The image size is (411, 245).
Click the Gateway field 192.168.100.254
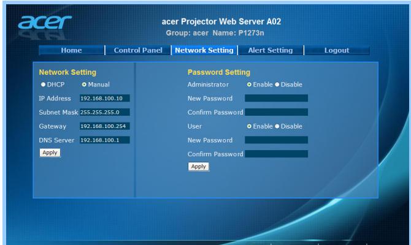(104, 126)
